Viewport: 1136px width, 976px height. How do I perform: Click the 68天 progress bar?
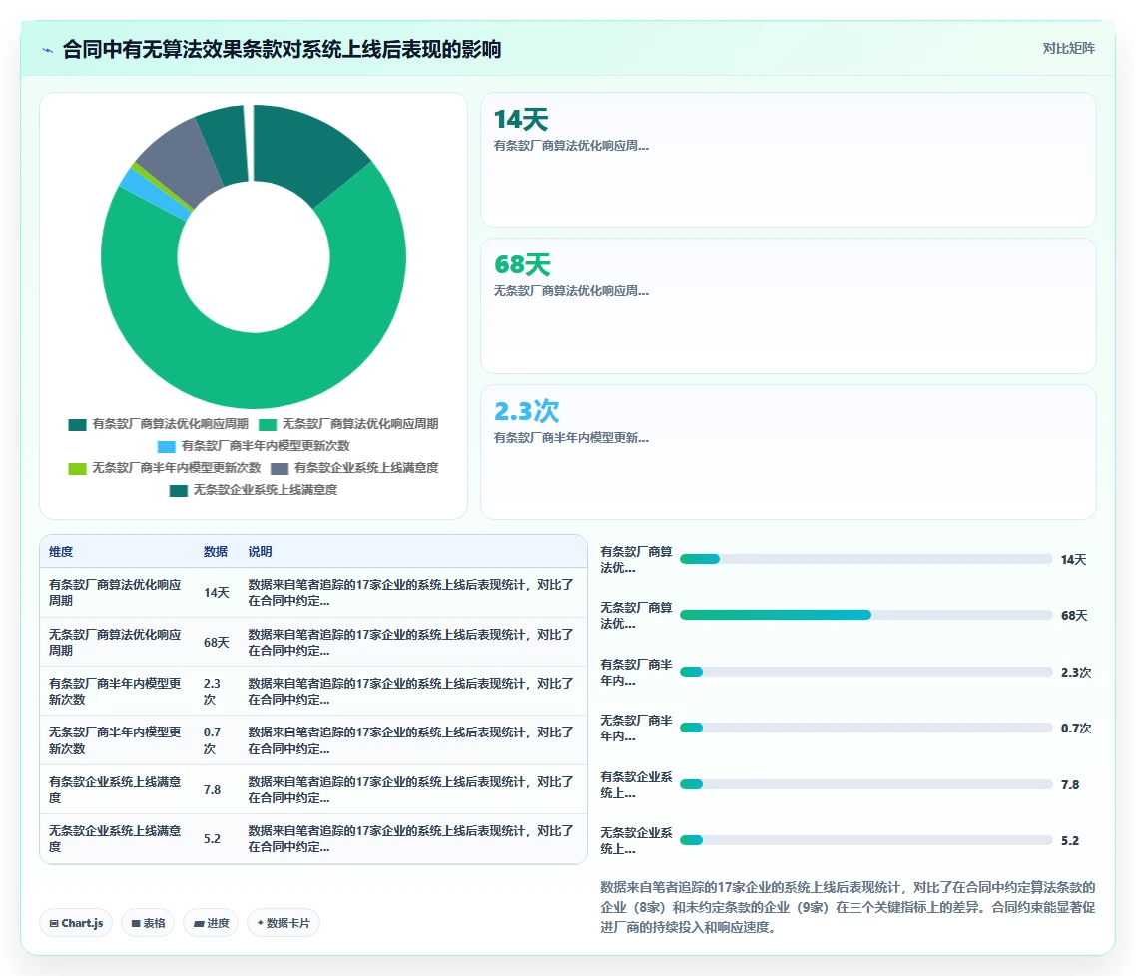[x=865, y=615]
